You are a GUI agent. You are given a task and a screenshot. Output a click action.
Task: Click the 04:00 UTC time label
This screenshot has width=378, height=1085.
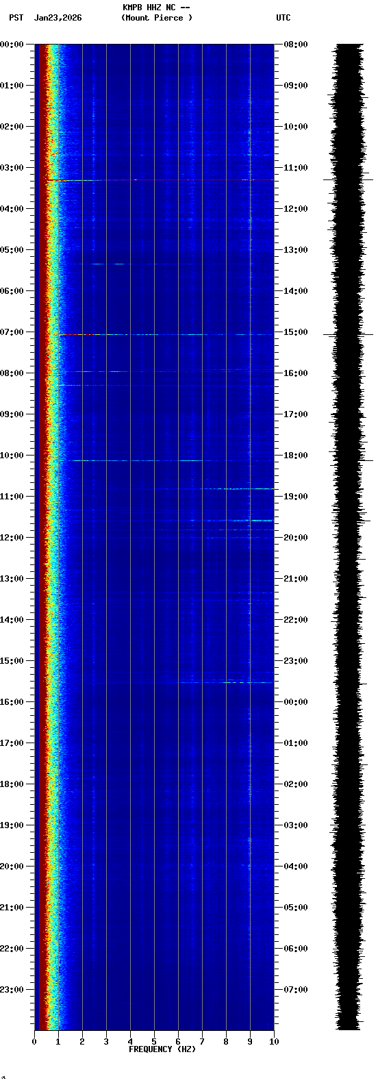point(296,866)
